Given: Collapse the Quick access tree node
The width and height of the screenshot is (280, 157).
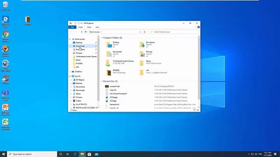Looking at the screenshot, I should coord(70,39).
